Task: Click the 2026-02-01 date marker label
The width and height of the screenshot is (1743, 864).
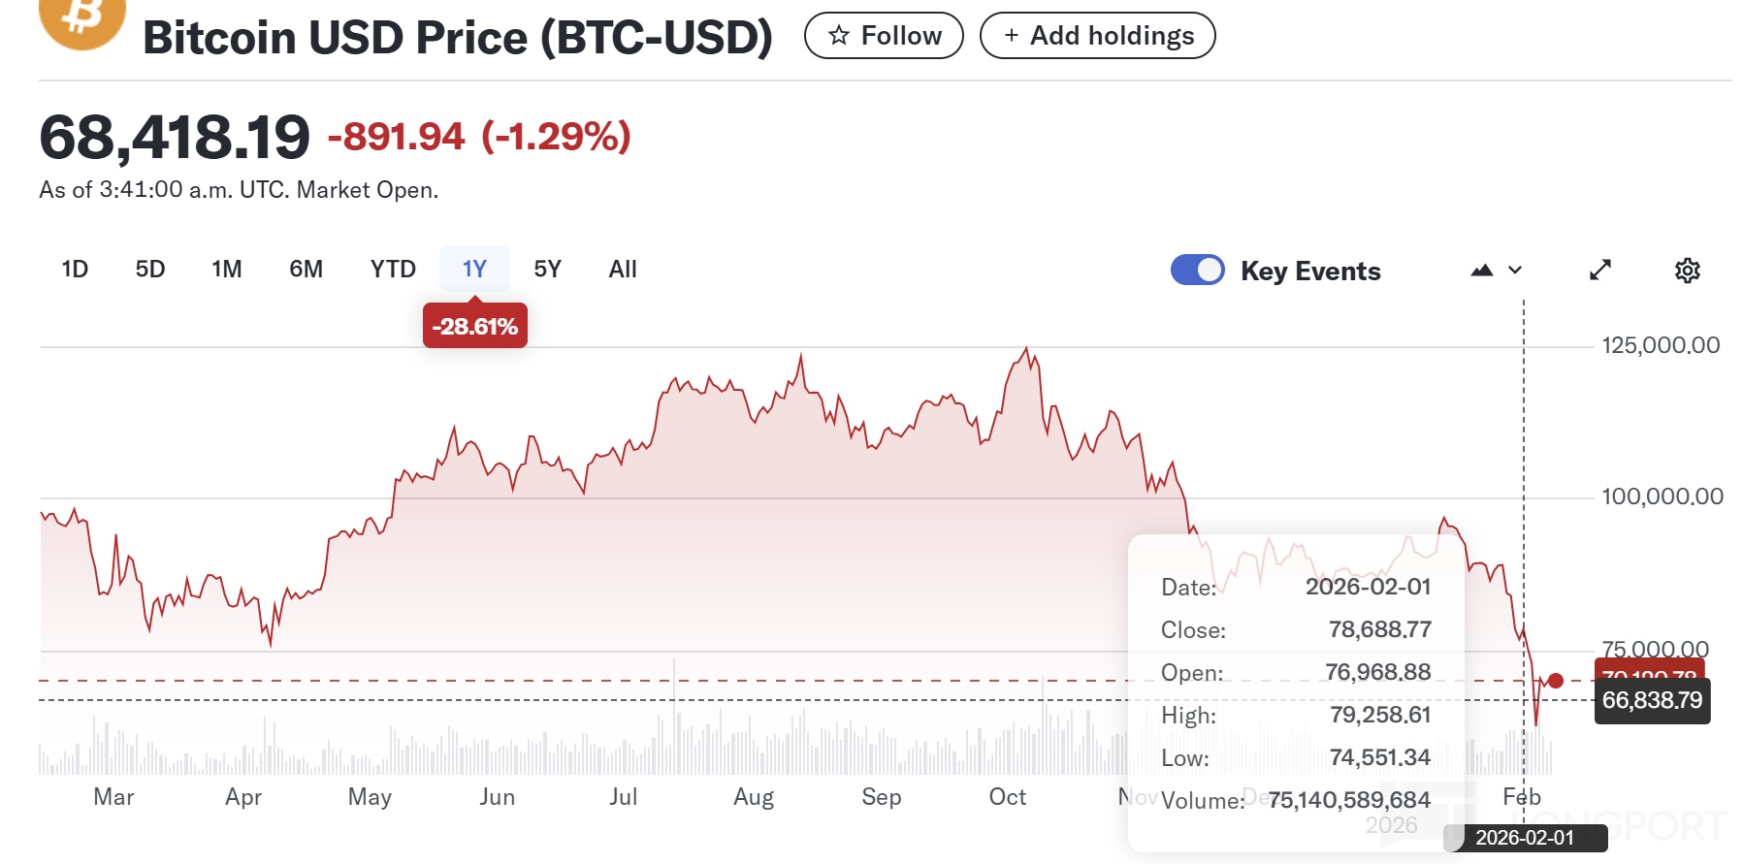Action: point(1525,838)
